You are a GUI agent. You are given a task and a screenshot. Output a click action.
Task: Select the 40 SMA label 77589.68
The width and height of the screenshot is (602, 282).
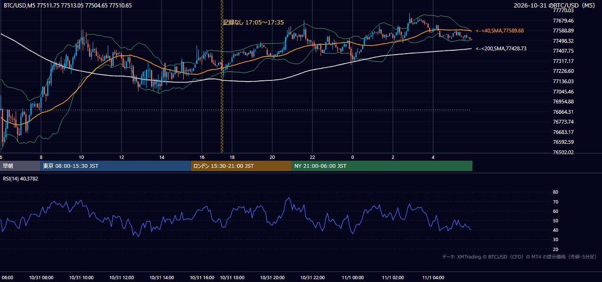point(500,31)
